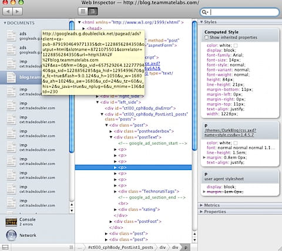This screenshot has width=282, height=251.
Task: Switch to DOM tree view icon
Action: point(93,12)
